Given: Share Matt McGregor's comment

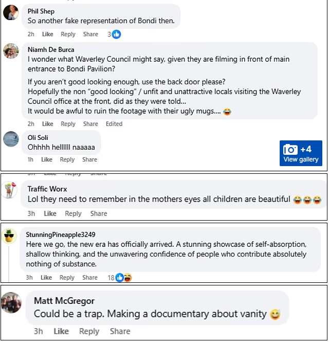Looking at the screenshot, I should (120, 332).
